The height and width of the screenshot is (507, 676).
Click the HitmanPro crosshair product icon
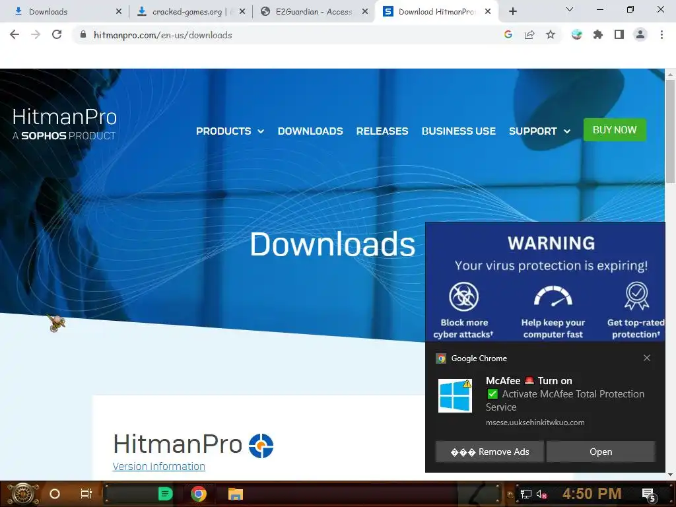point(261,446)
